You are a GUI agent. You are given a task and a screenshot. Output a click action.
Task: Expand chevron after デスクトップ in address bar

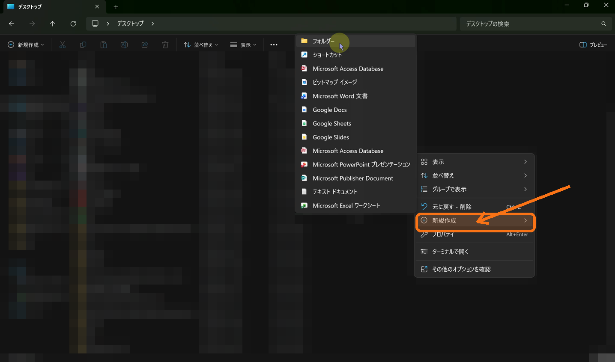[152, 24]
